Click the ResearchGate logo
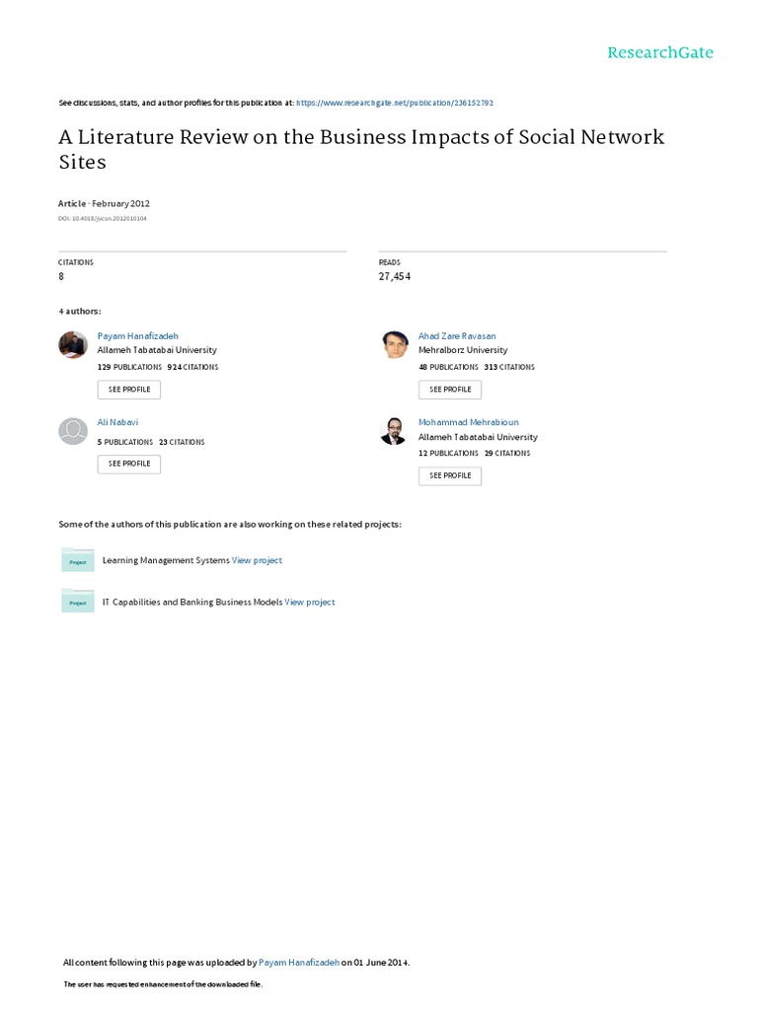The height and width of the screenshot is (1010, 758). point(660,52)
